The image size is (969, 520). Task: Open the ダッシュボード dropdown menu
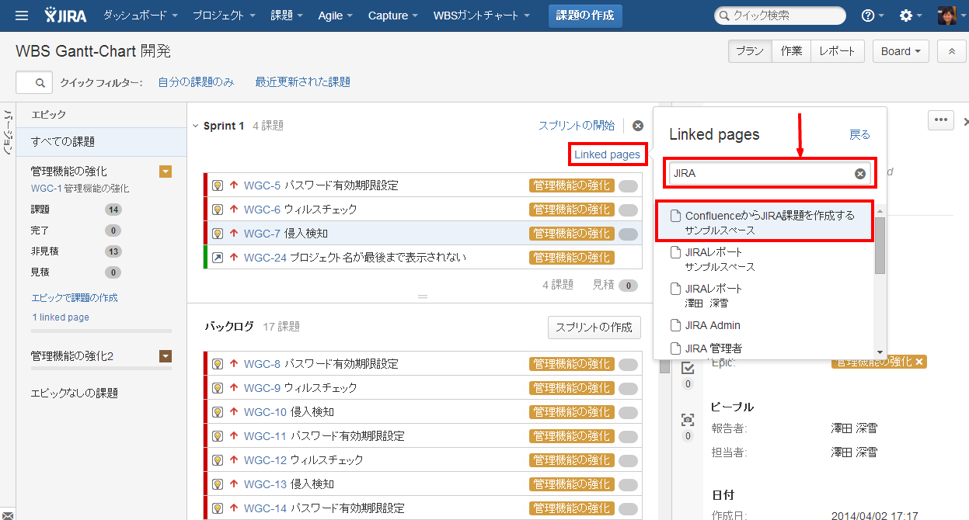[x=141, y=16]
